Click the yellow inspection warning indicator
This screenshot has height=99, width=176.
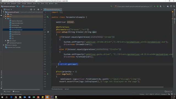click(x=172, y=12)
